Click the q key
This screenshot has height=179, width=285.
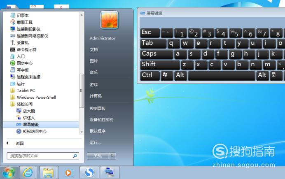(173, 44)
